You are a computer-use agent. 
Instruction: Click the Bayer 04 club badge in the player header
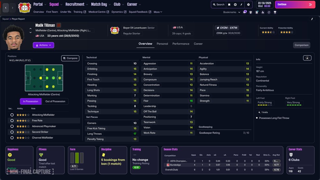pyautogui.click(x=115, y=30)
